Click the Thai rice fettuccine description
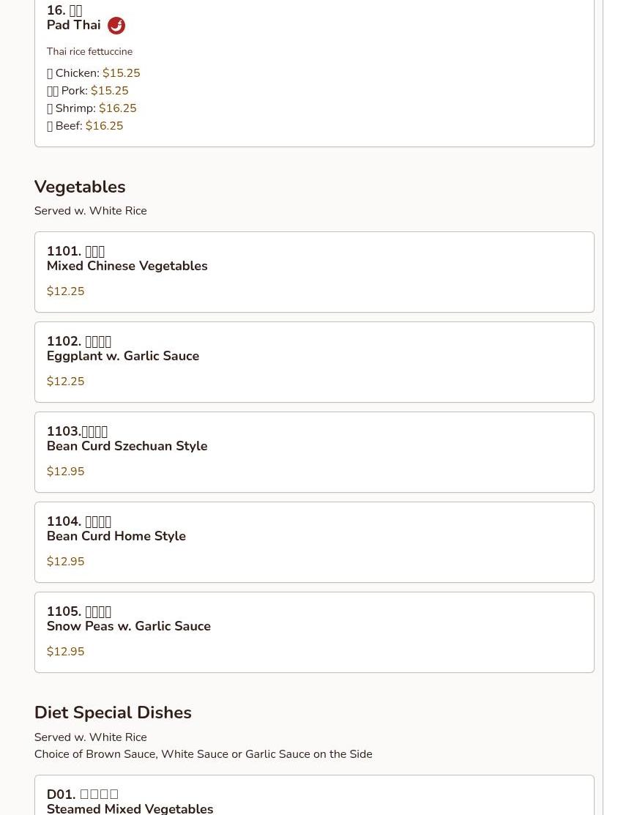Viewport: 618px width, 815px height. [x=89, y=52]
